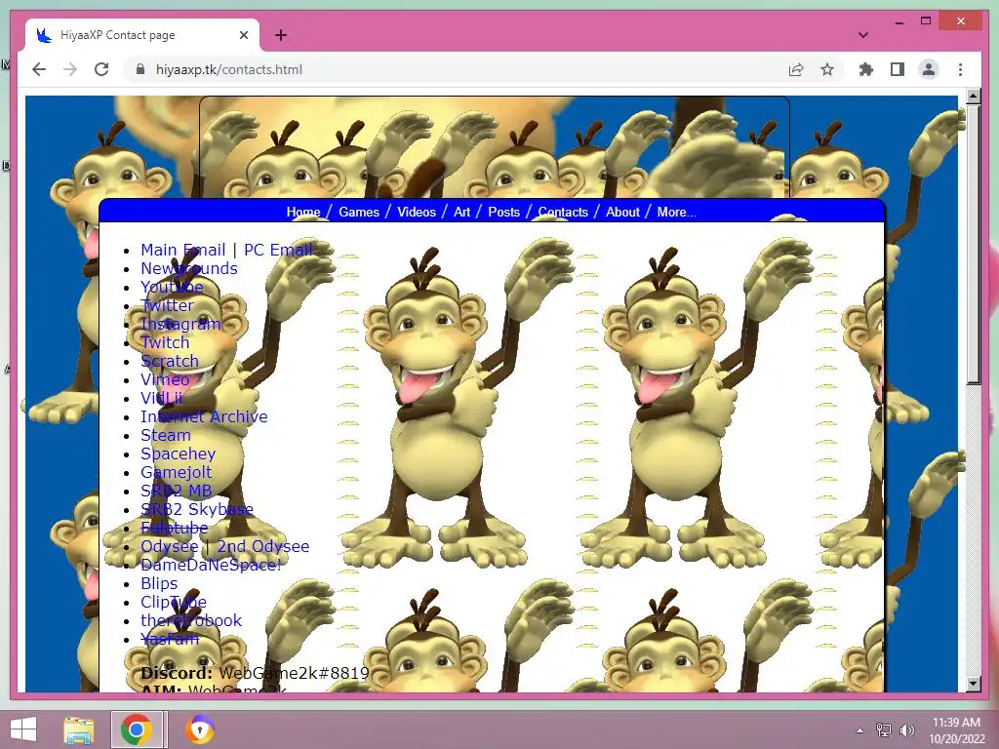Open the keyhole-logo app on taskbar
This screenshot has width=999, height=749.
coord(199,729)
